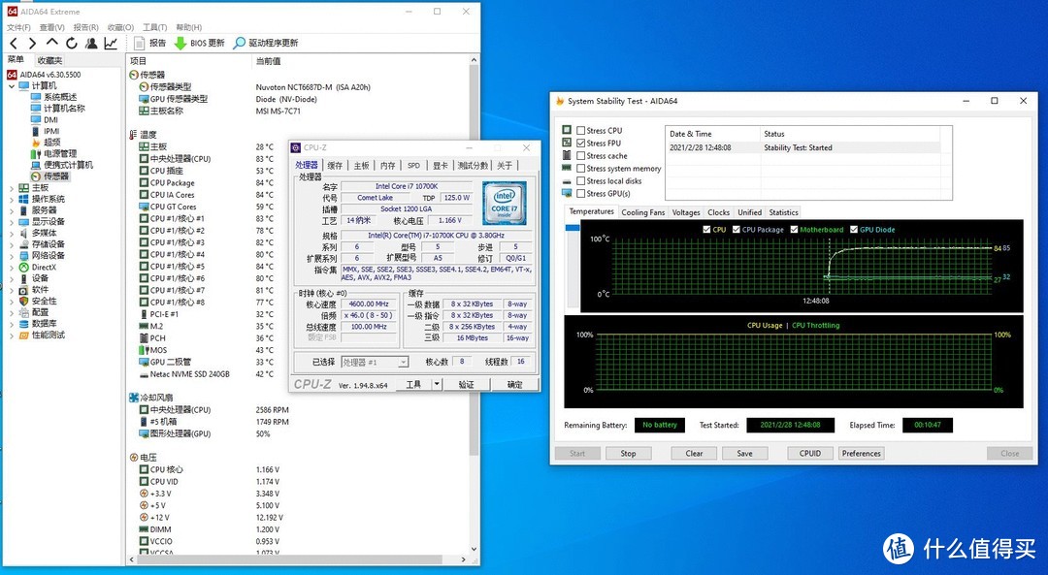This screenshot has width=1048, height=575.
Task: Click Clear in Stability Test
Action: [x=694, y=453]
